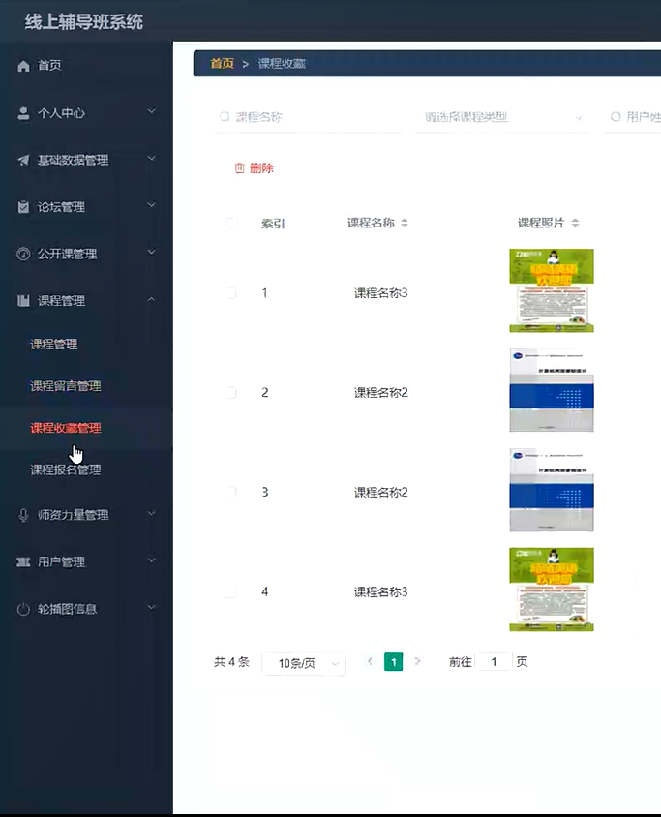The height and width of the screenshot is (817, 661).
Task: Open the 请选择课程类型 dropdown
Action: point(501,117)
